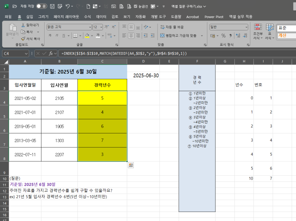Expand the Copy (복사) options arrow

pyautogui.click(x=38, y=32)
